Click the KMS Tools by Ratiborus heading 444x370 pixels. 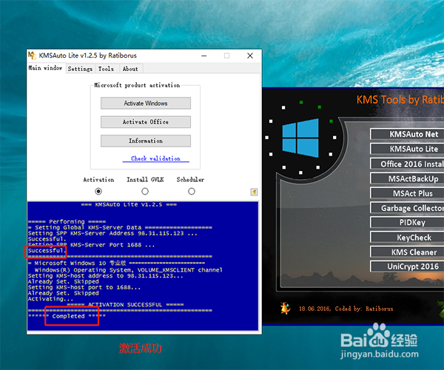click(x=400, y=100)
